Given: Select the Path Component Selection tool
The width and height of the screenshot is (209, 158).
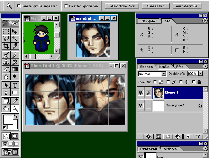Looking at the screenshot, I should point(6,85).
